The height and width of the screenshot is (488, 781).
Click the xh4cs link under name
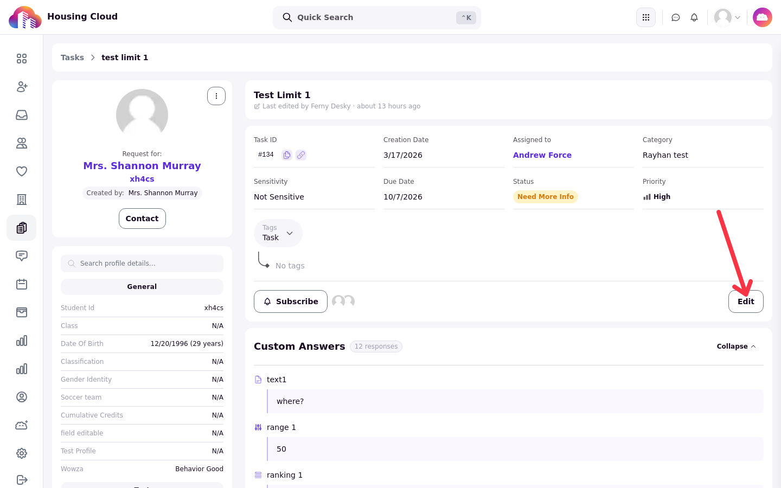(x=142, y=179)
